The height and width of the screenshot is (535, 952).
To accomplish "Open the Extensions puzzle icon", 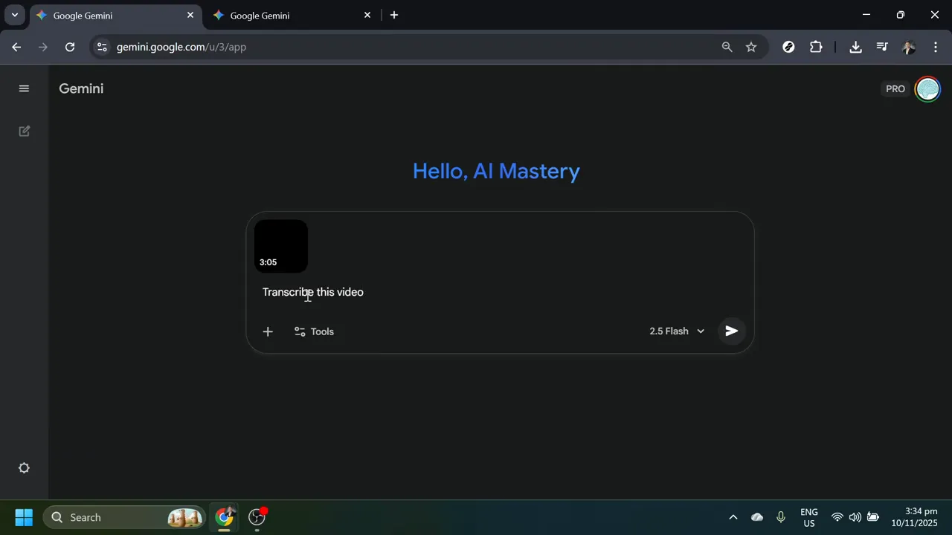I will pyautogui.click(x=816, y=47).
